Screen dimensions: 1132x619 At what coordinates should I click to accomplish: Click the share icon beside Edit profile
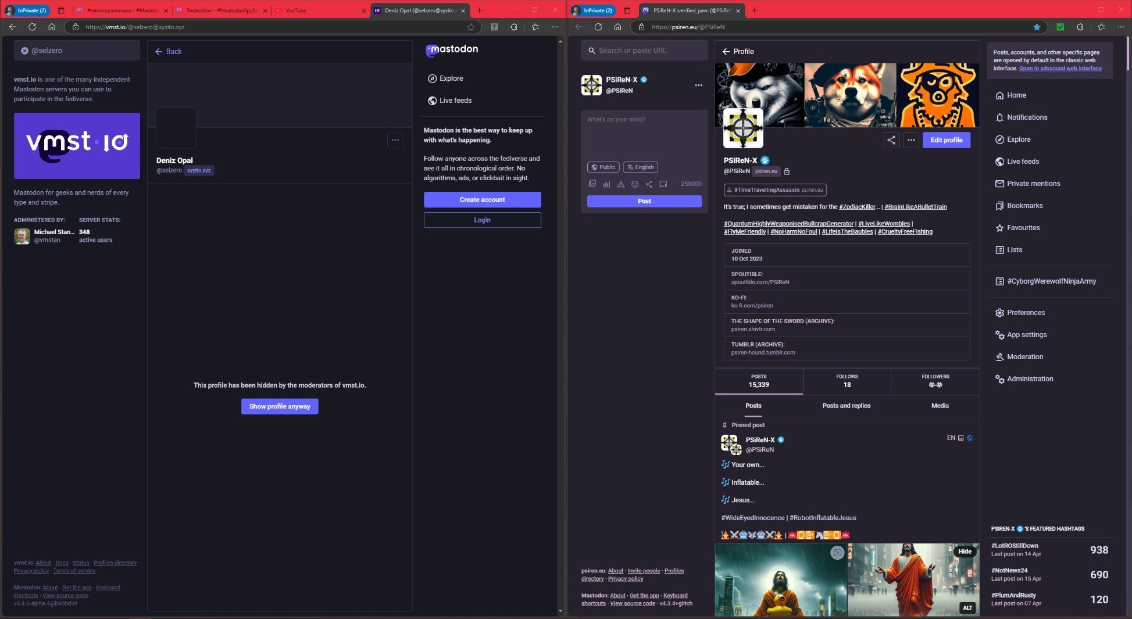891,140
